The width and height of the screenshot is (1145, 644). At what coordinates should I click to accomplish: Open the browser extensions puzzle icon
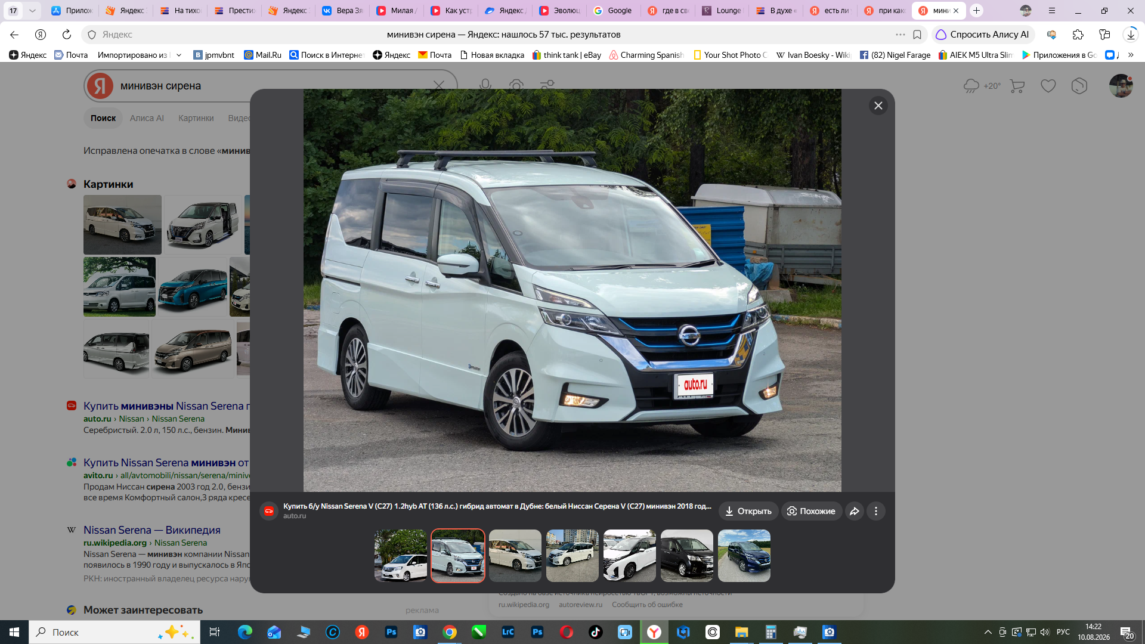click(1078, 35)
